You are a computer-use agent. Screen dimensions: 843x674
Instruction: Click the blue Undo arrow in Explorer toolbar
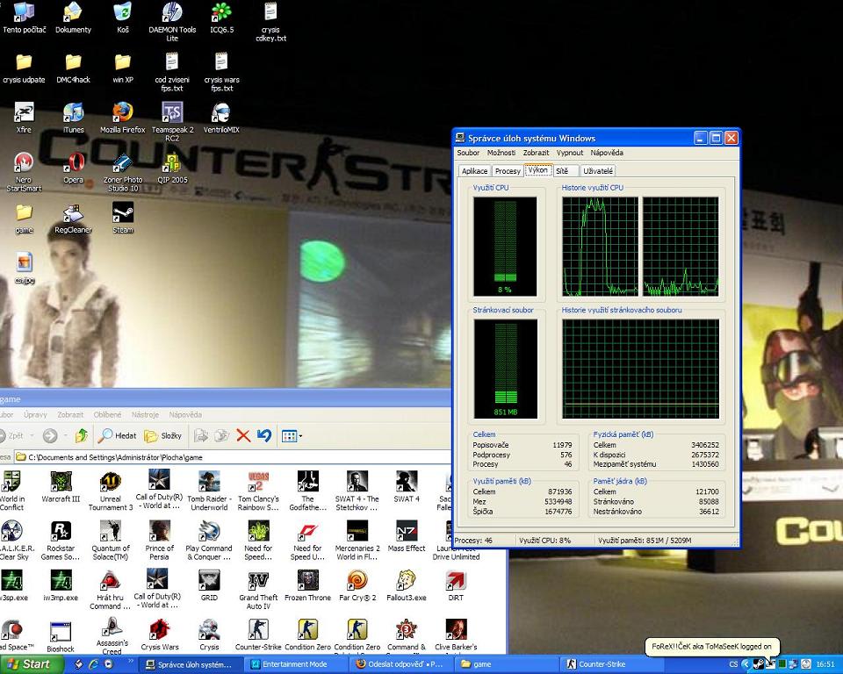coord(264,435)
